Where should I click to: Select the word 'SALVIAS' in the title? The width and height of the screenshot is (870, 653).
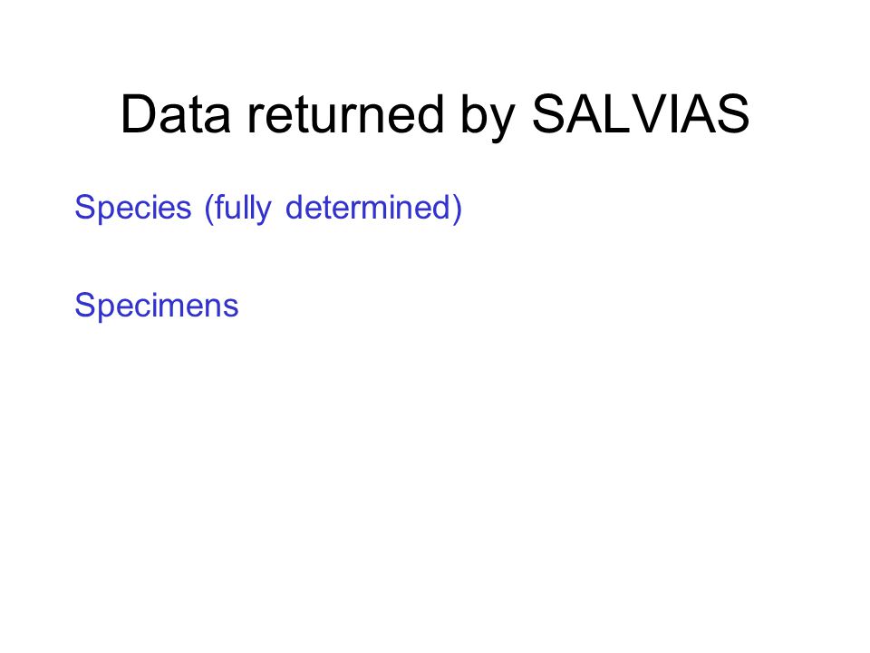tap(641, 114)
